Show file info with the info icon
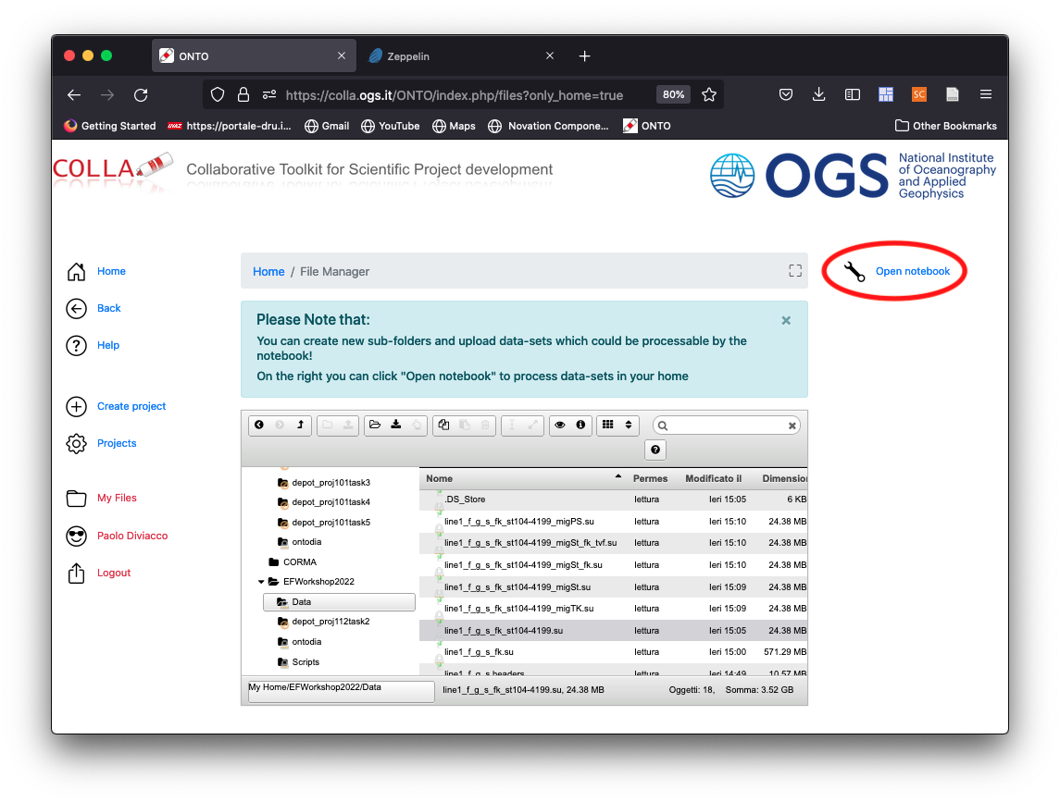The width and height of the screenshot is (1060, 802). [x=580, y=426]
